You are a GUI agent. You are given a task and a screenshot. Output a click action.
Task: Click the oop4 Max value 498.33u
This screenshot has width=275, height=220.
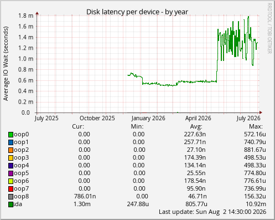point(255,165)
